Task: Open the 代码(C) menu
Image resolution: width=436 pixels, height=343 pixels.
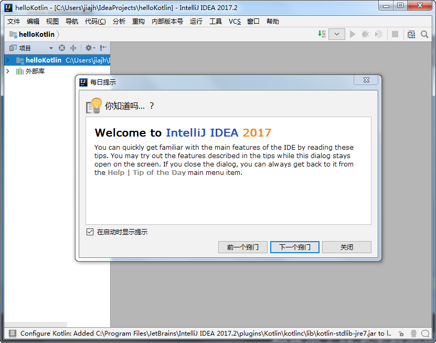Action: coord(95,22)
